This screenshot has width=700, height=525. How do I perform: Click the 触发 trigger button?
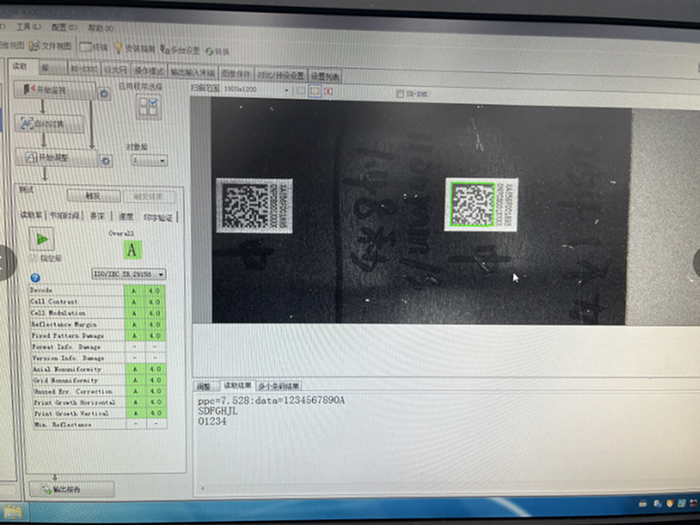tap(93, 196)
